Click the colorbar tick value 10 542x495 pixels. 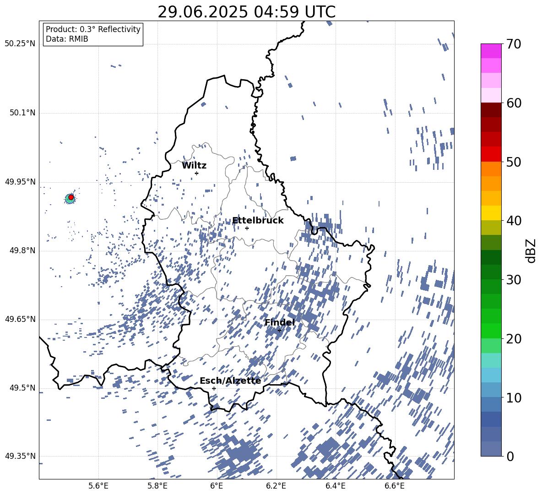514,397
